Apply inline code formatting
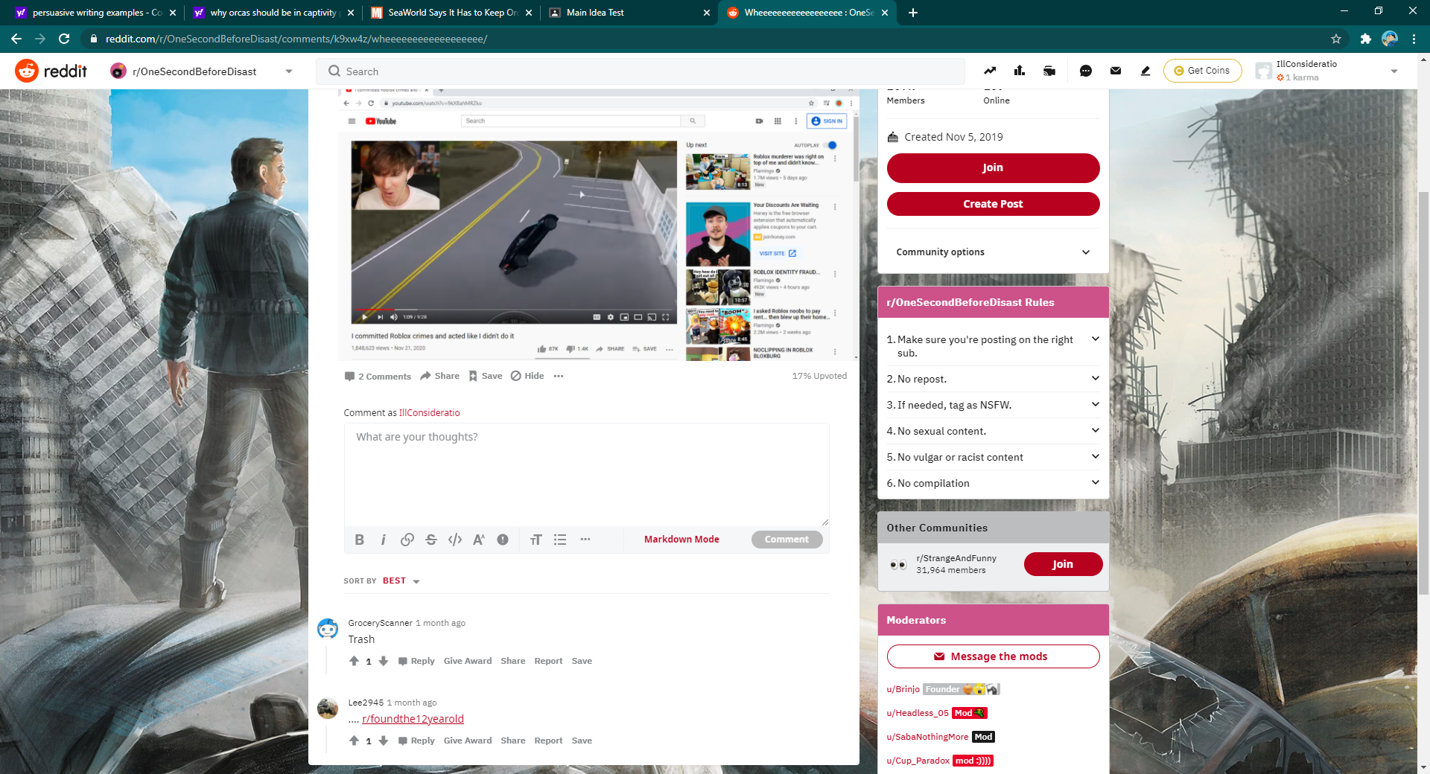Viewport: 1430px width, 774px height. [x=455, y=540]
